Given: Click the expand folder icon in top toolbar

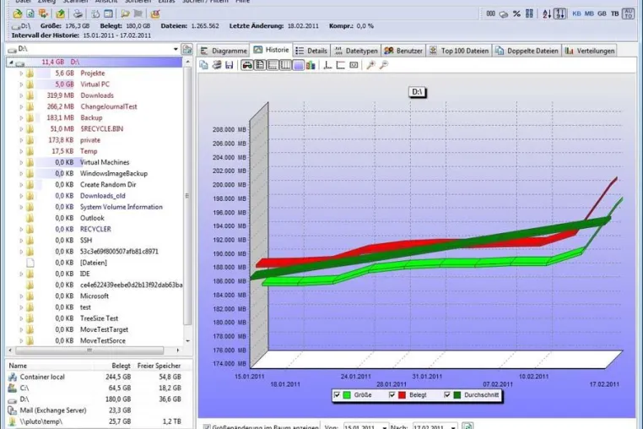Looking at the screenshot, I should coord(125,14).
